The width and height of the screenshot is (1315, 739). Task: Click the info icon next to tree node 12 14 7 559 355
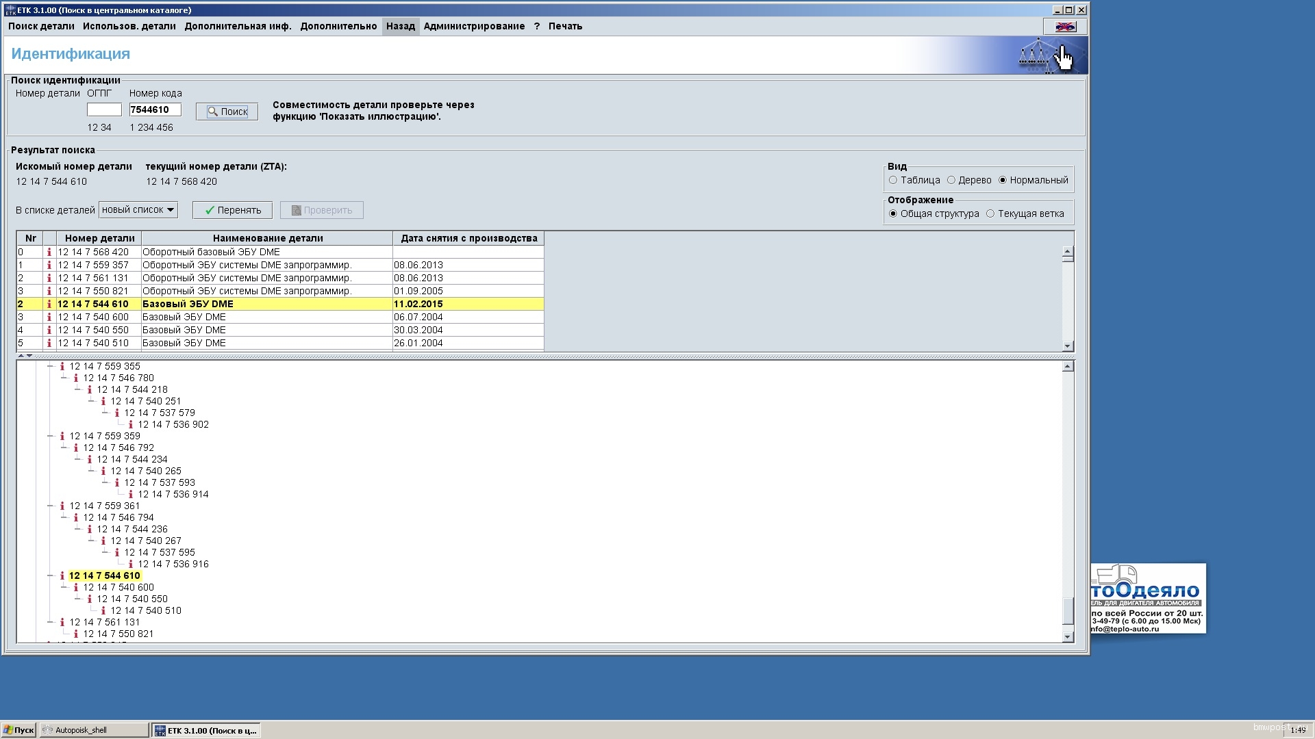pos(62,367)
